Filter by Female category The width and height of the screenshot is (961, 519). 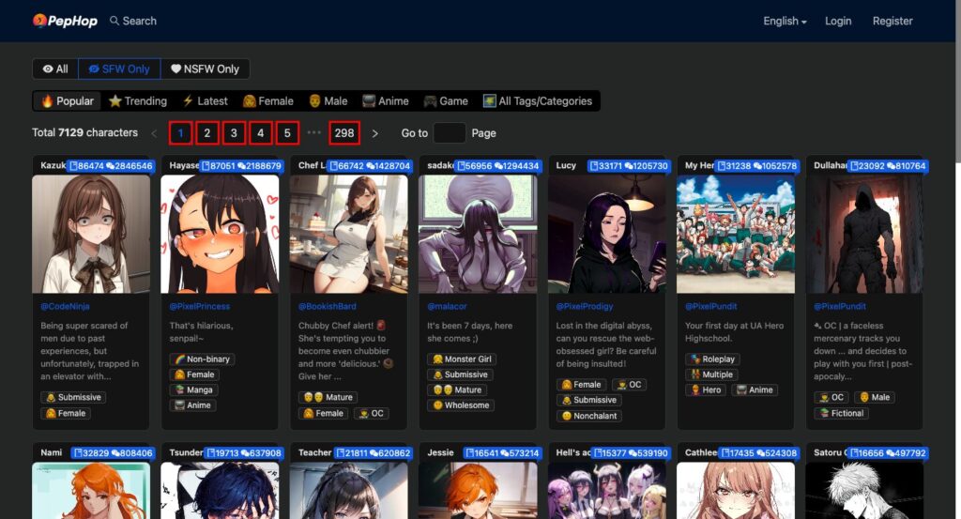tap(267, 101)
